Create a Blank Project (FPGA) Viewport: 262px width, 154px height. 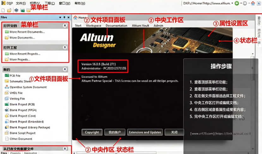coord(21,110)
